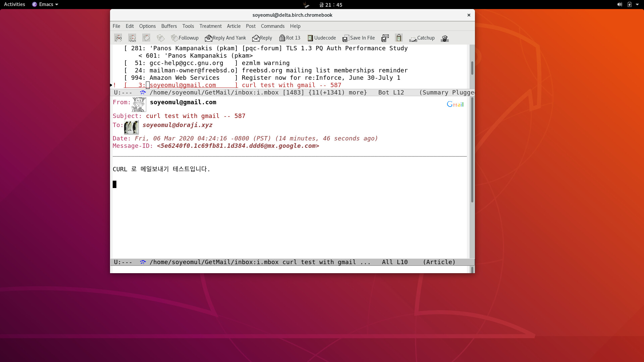Viewport: 644px width, 362px height.
Task: Open the Tools menu
Action: click(x=188, y=26)
